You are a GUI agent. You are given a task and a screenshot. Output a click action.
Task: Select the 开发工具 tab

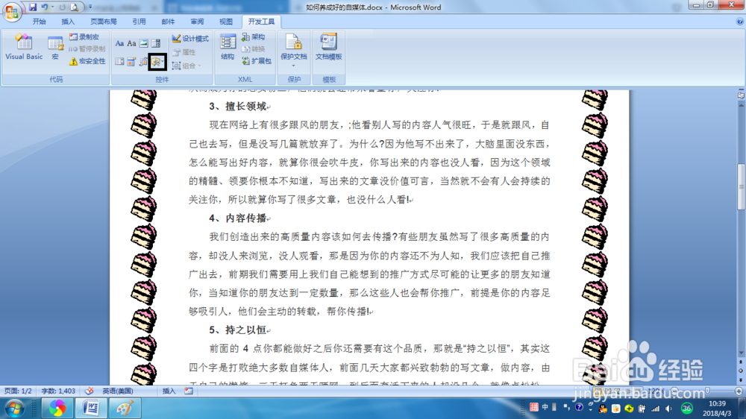(x=261, y=22)
